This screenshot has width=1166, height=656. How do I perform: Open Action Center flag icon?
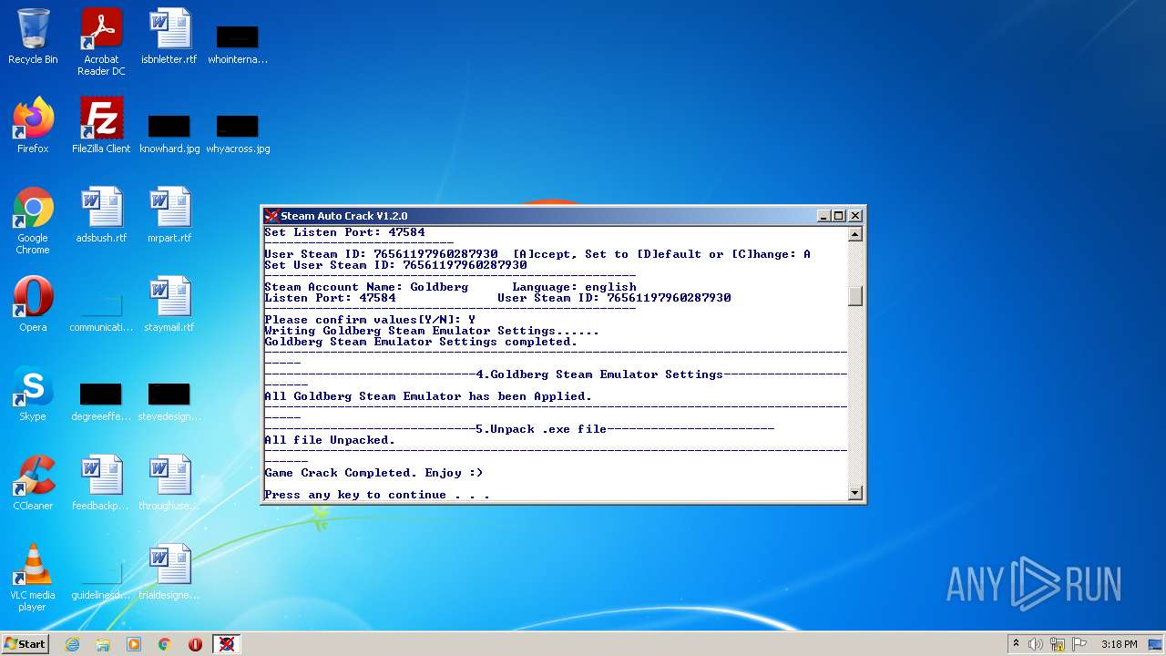[1079, 644]
